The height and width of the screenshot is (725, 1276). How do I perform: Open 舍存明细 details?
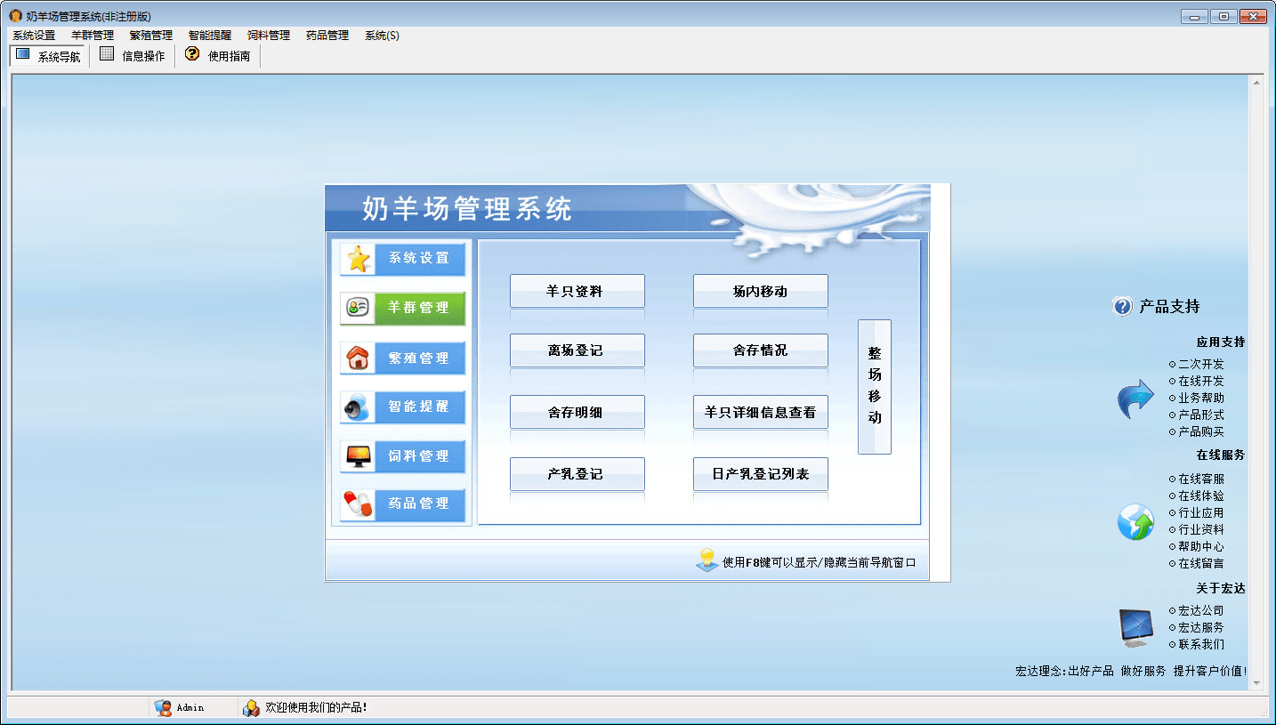[577, 412]
